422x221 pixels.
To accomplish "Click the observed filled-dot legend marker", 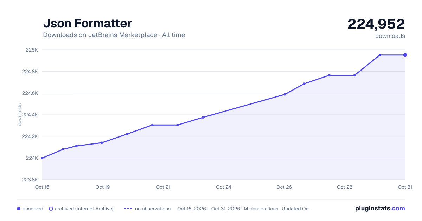I will (19, 209).
